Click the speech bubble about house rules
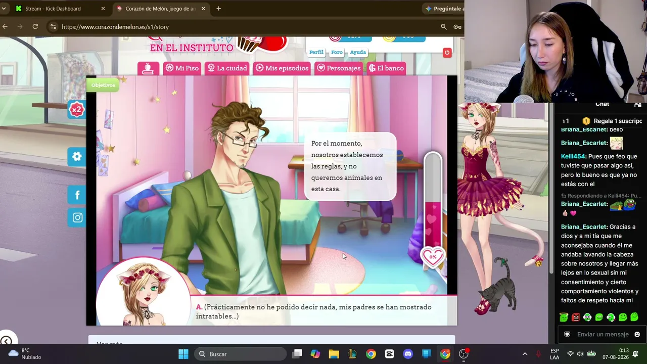This screenshot has height=364, width=647. click(350, 166)
